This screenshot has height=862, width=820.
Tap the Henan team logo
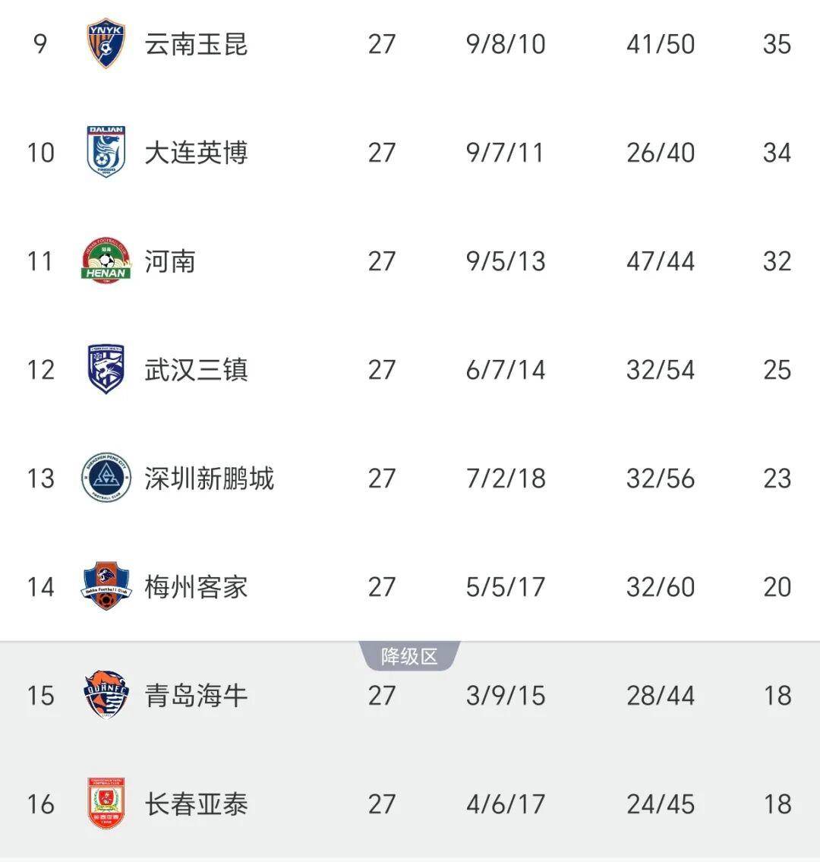(x=106, y=261)
